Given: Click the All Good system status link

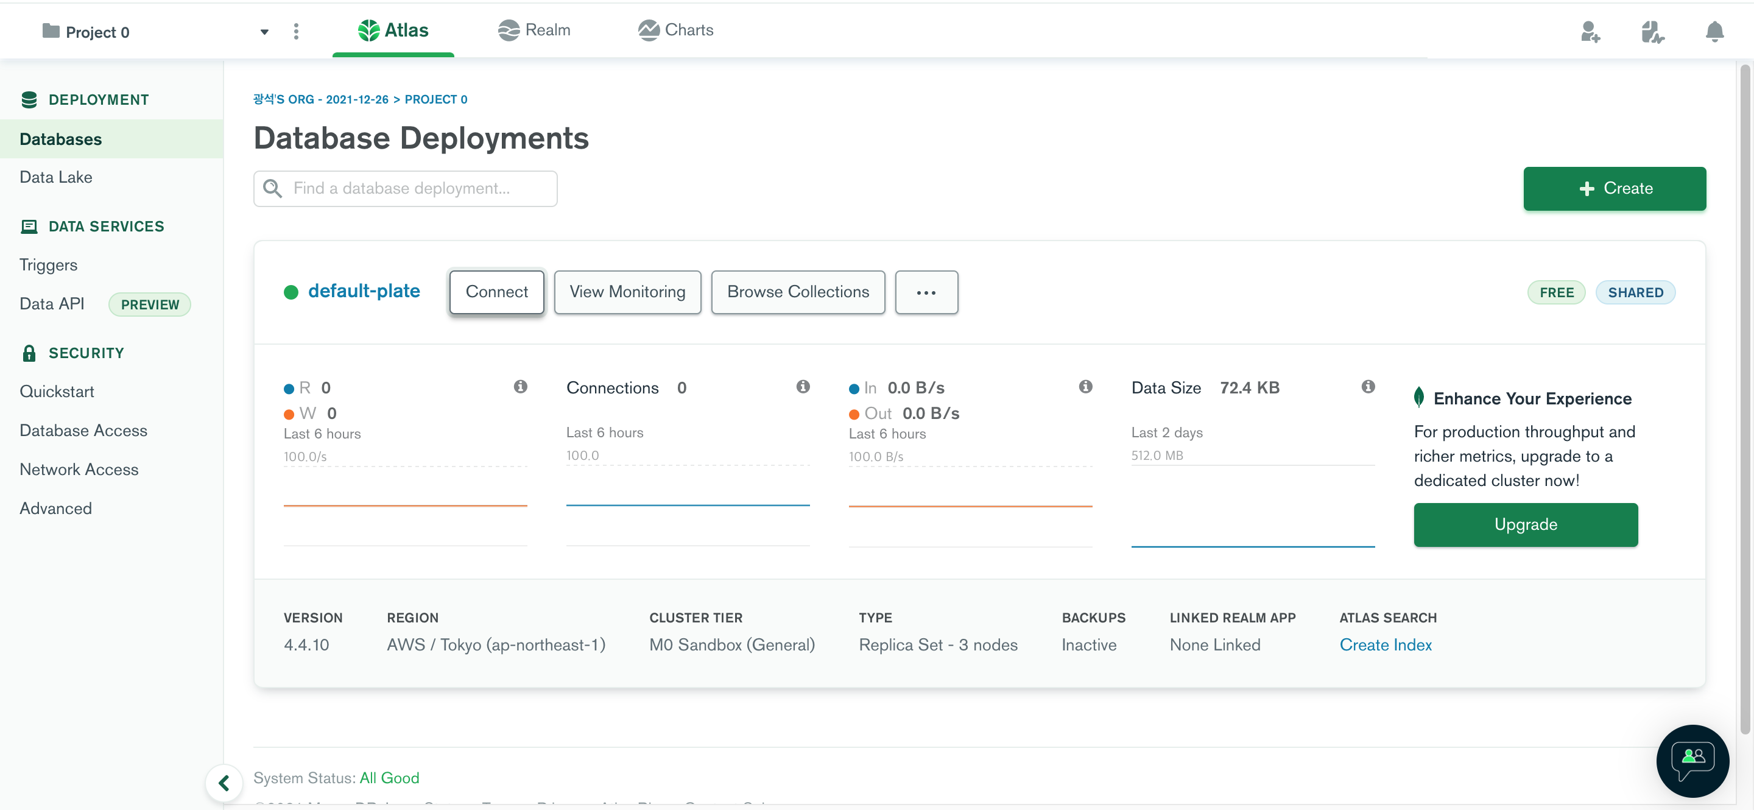Looking at the screenshot, I should [x=390, y=778].
